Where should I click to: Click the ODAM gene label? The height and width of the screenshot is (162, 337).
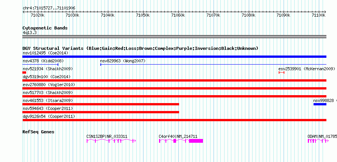(x=322, y=136)
